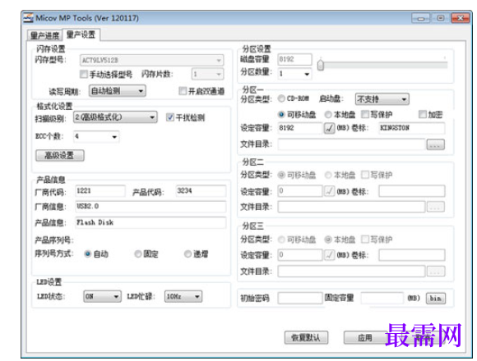Uncheck the 干扰检测 checkbox
Viewport: 477px width, 361px height.
[170, 117]
